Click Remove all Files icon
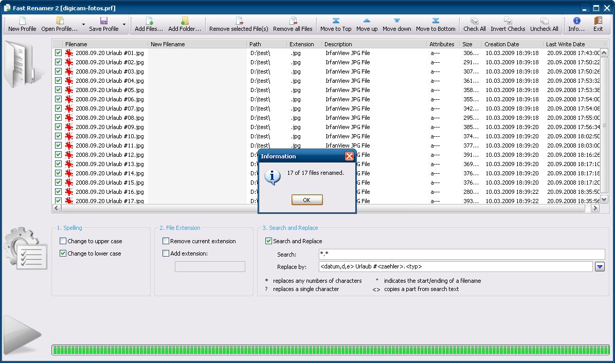The width and height of the screenshot is (615, 363). tap(293, 21)
